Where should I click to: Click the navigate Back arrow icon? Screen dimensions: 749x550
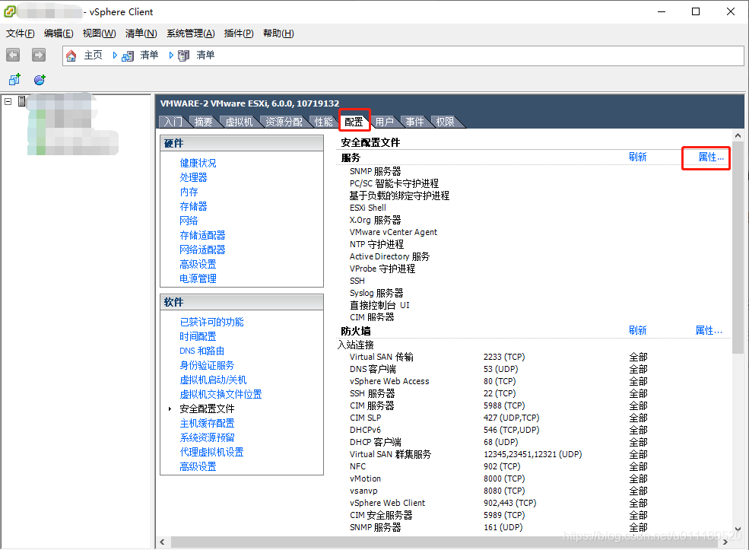pyautogui.click(x=13, y=55)
